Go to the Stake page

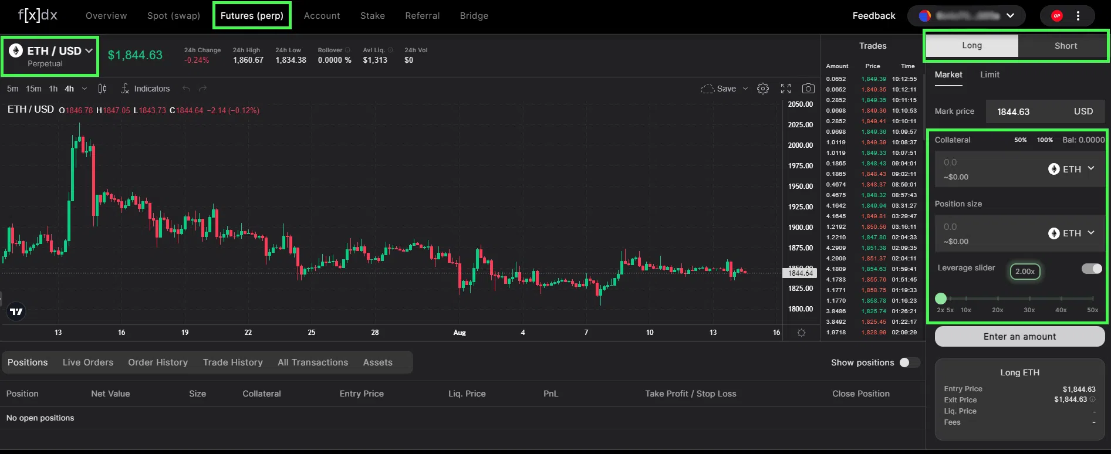373,16
